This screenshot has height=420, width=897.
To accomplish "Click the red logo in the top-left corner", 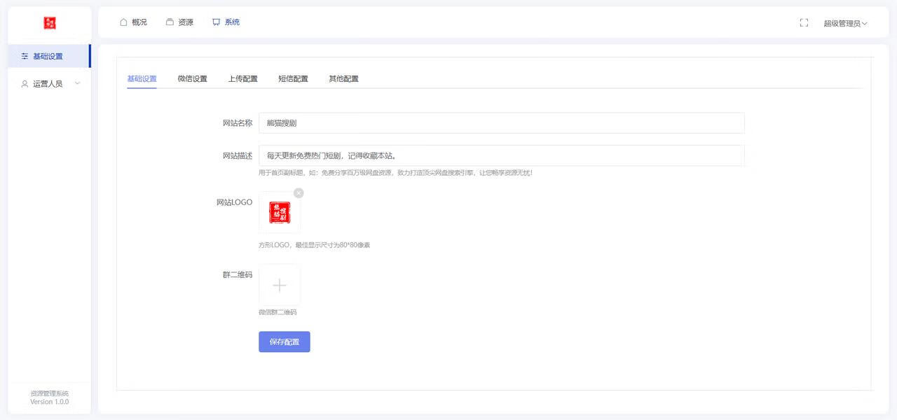I will (x=49, y=22).
